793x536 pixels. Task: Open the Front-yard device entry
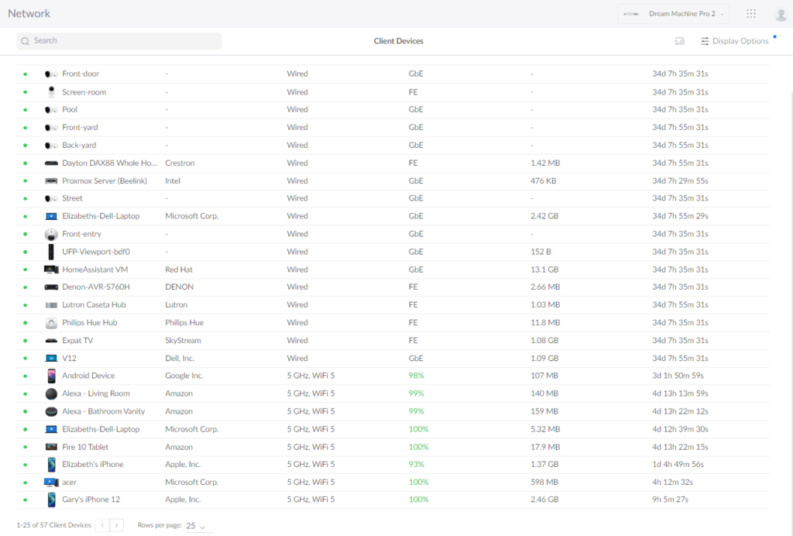tap(393, 128)
